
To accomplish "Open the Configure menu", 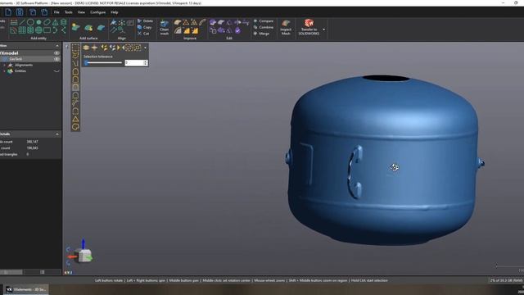I will click(97, 12).
